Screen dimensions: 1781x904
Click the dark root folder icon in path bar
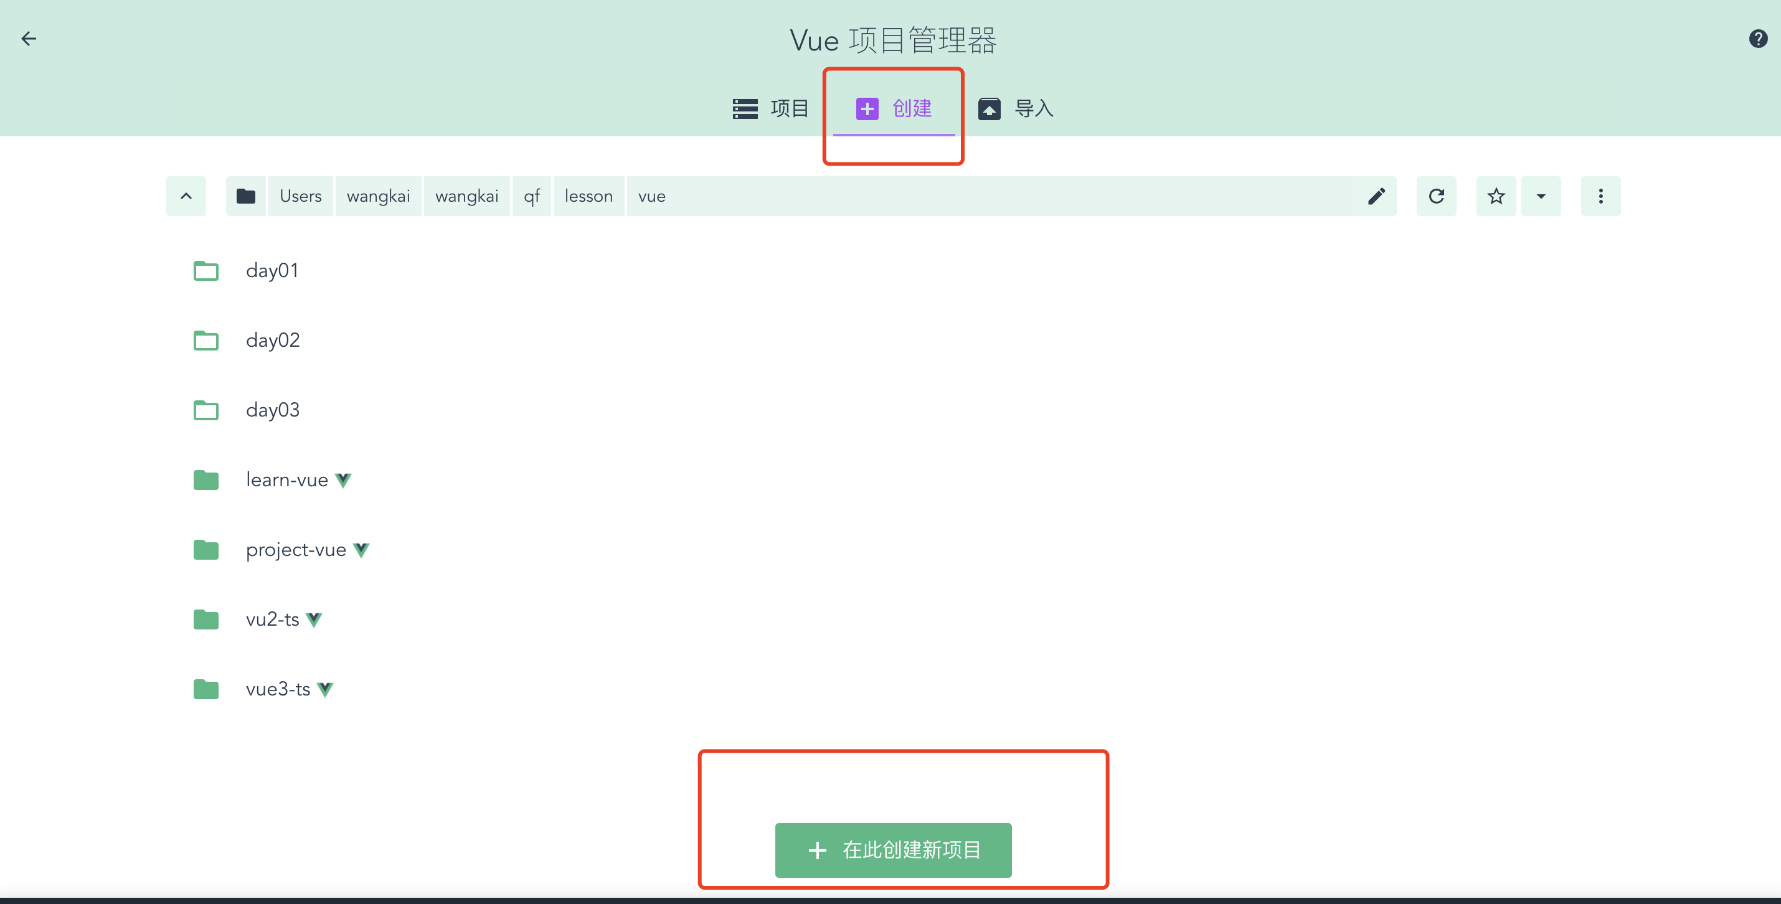click(x=245, y=196)
